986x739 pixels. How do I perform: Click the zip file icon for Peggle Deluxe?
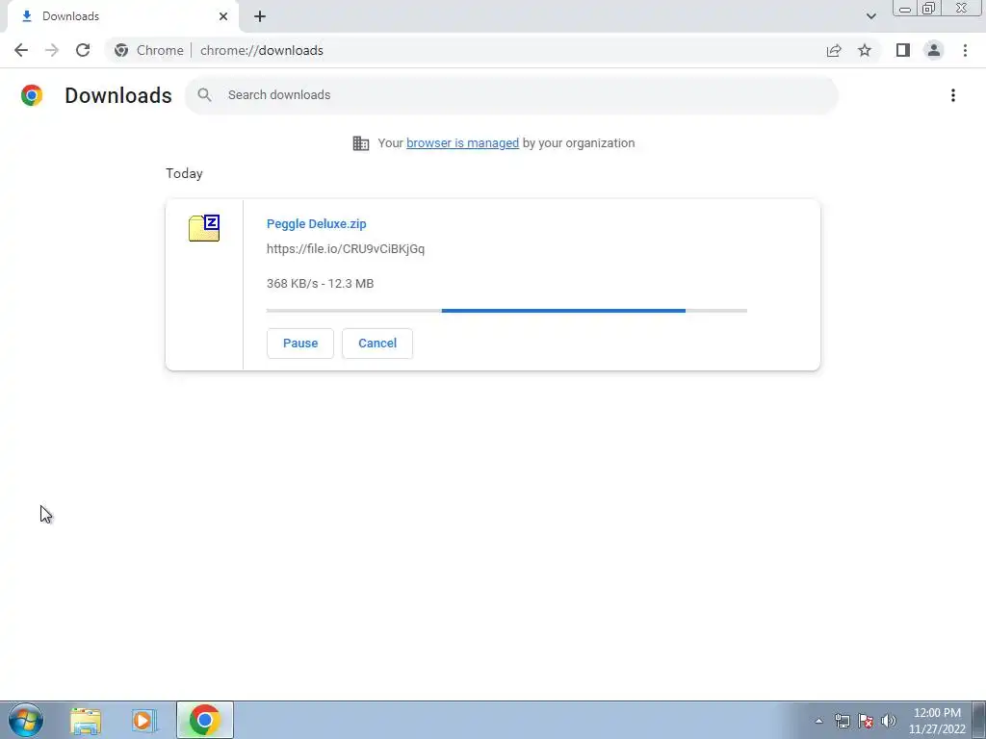pyautogui.click(x=204, y=228)
